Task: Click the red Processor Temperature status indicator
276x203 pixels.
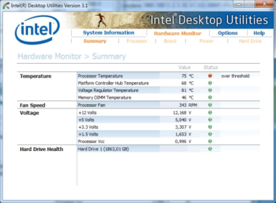Action: pos(210,76)
